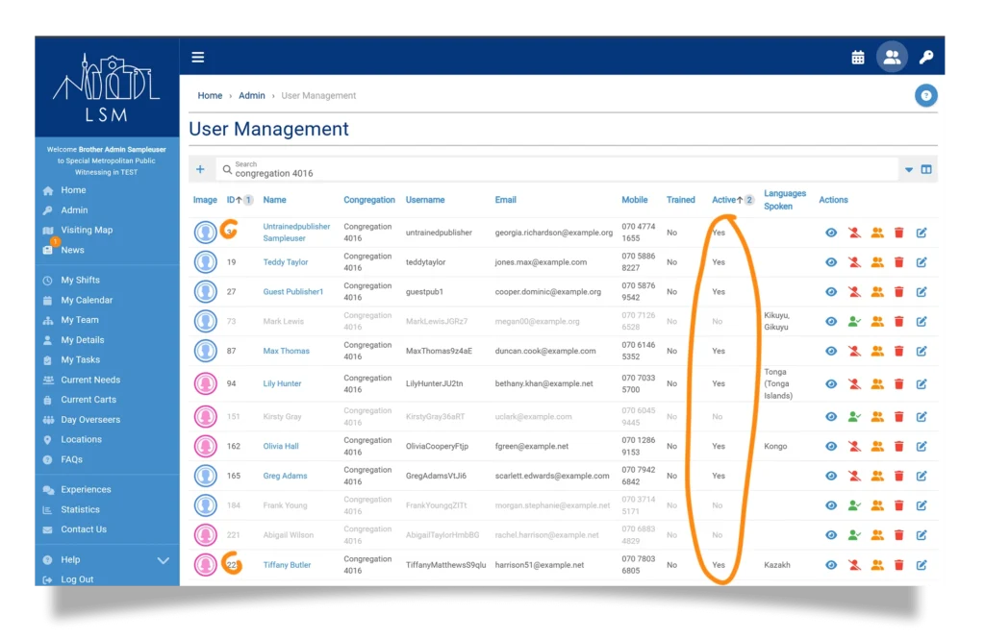Viewport: 985px width, 639px height.
Task: Click Admin breadcrumb link
Action: point(252,96)
